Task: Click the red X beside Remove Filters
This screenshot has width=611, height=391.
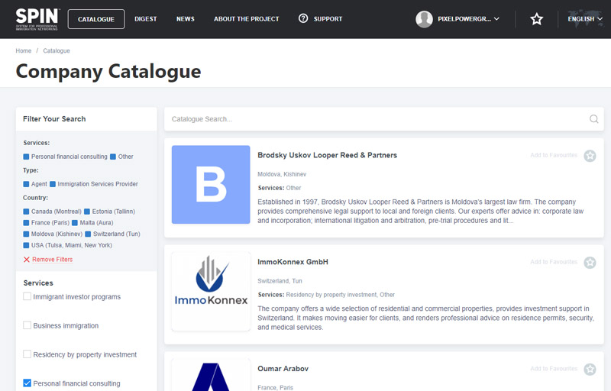Action: (x=27, y=260)
